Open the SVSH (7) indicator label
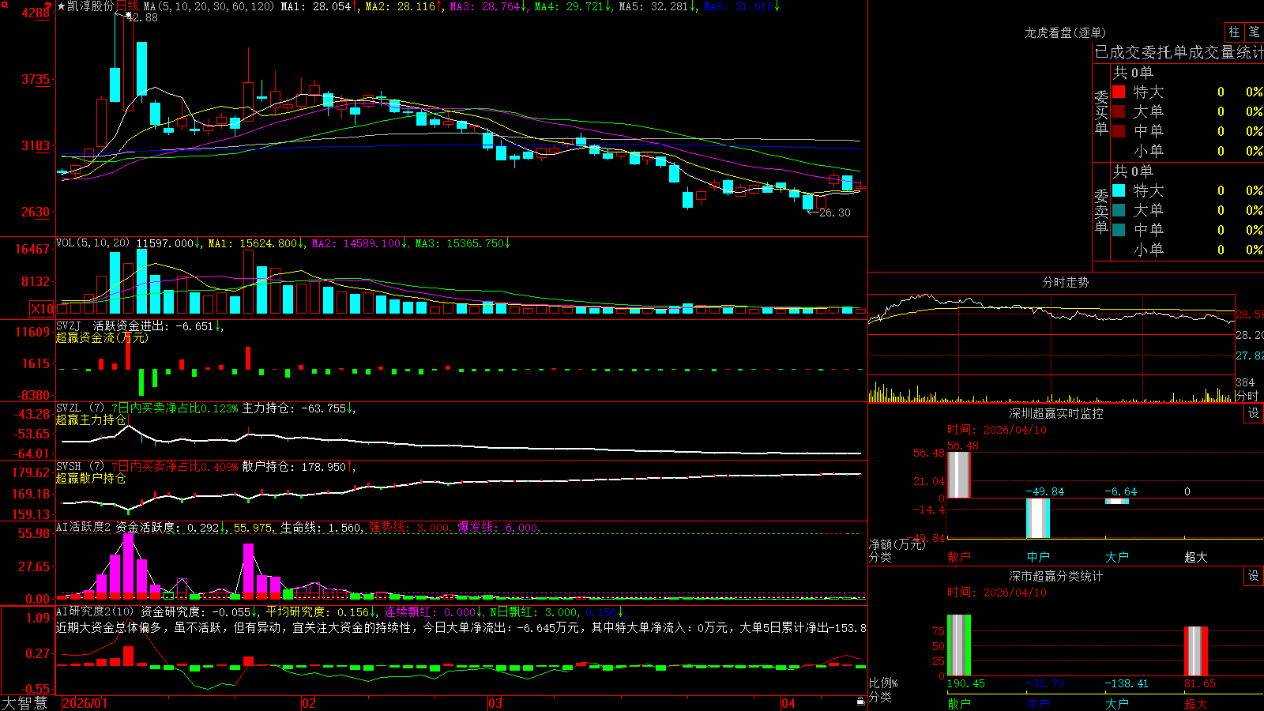The height and width of the screenshot is (711, 1264). coord(80,467)
